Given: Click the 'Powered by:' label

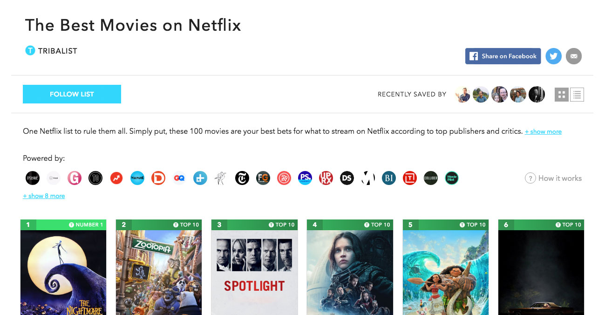Looking at the screenshot, I should [44, 158].
